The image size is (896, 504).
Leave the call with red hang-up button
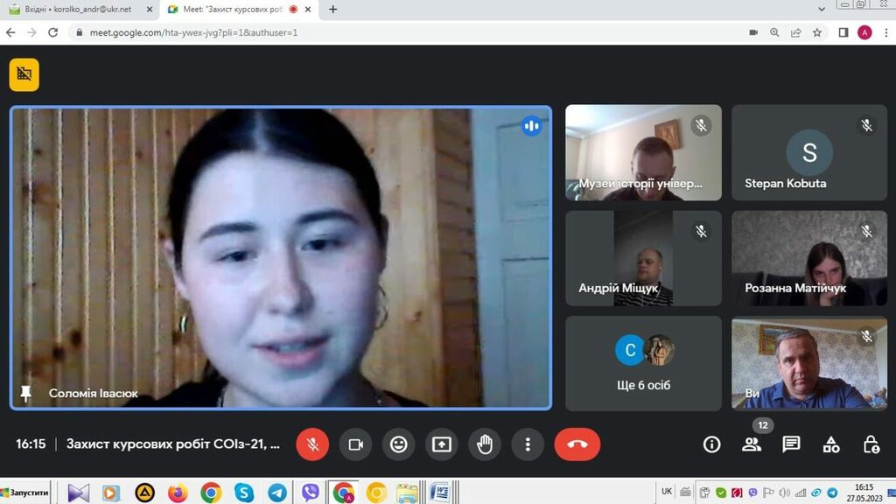[x=577, y=444]
